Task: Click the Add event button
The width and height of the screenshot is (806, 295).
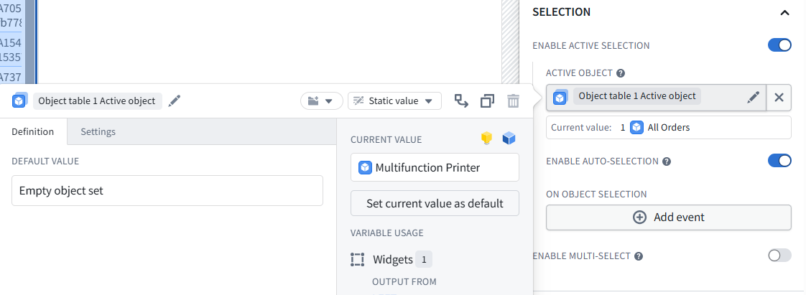Action: [x=668, y=217]
